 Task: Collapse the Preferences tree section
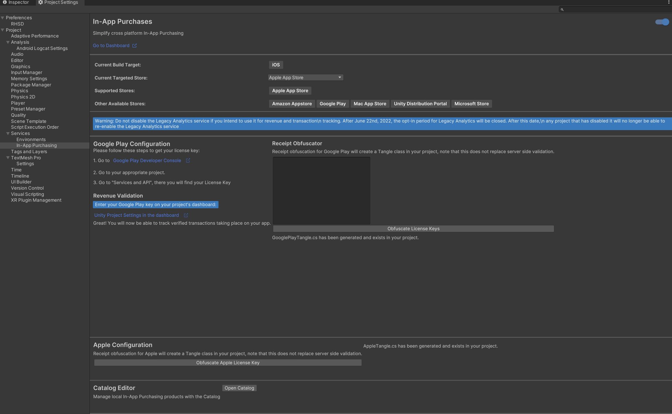tap(3, 18)
